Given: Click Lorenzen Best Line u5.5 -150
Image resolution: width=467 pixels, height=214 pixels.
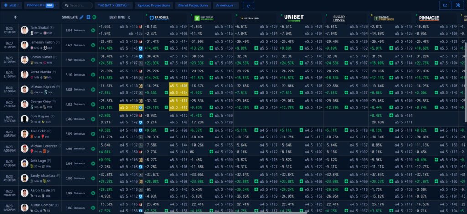Looking at the screenshot, I should [x=129, y=152].
